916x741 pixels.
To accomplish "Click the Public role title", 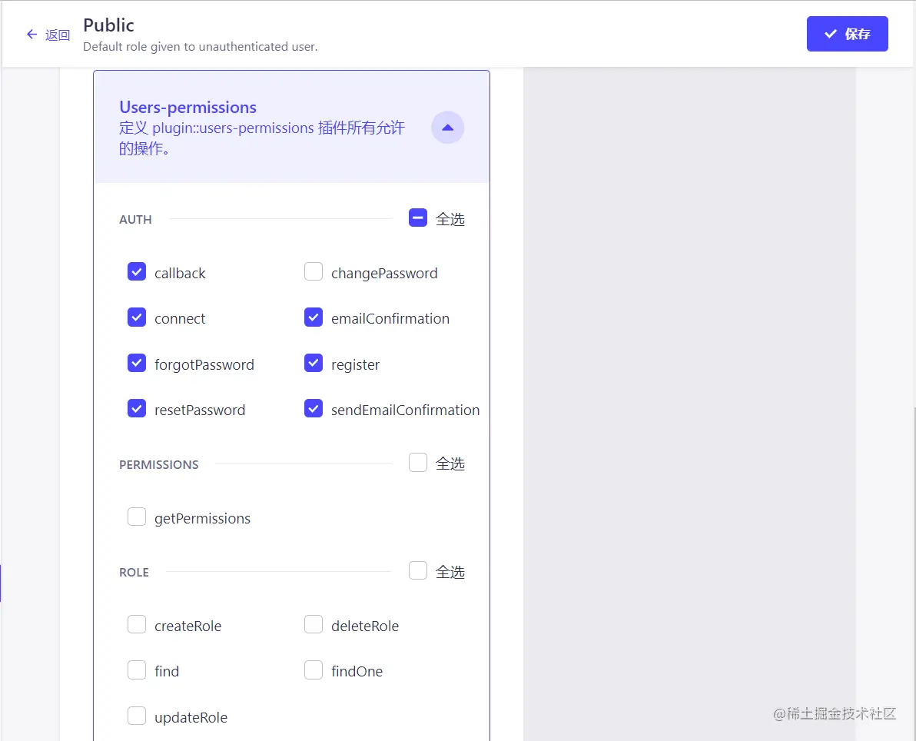I will 108,25.
